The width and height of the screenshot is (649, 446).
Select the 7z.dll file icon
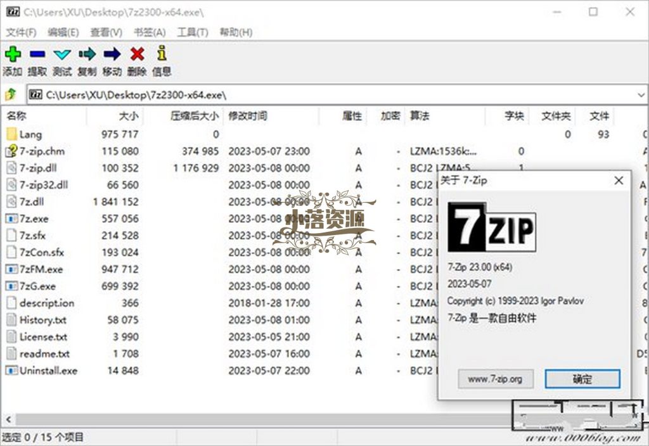click(x=11, y=202)
